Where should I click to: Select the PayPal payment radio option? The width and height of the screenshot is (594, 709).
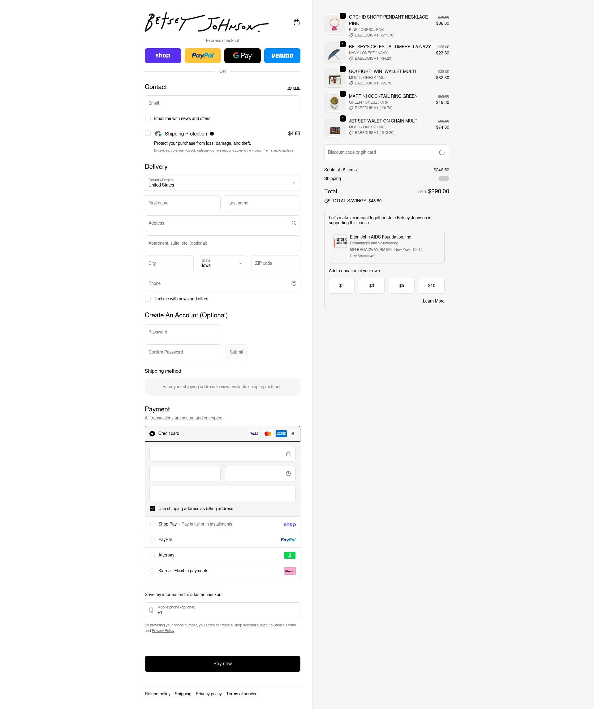coord(152,539)
